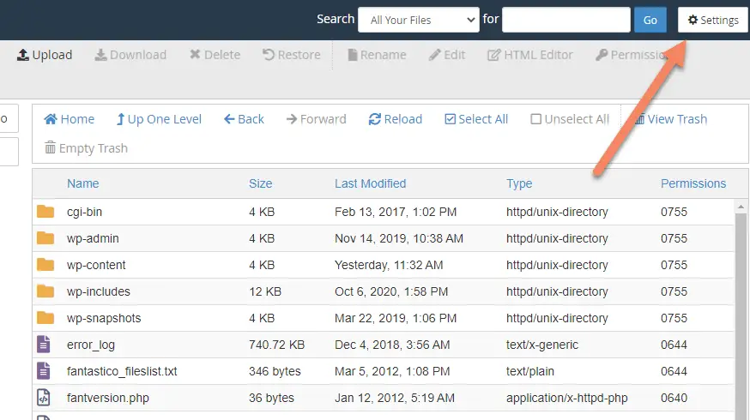This screenshot has height=420, width=750.
Task: Sort files by the Size column
Action: [x=260, y=183]
